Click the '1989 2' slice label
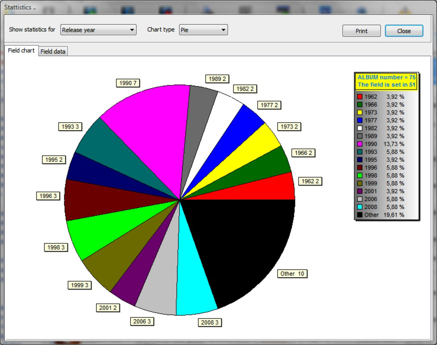Viewport: 437px width, 345px height. 217,79
